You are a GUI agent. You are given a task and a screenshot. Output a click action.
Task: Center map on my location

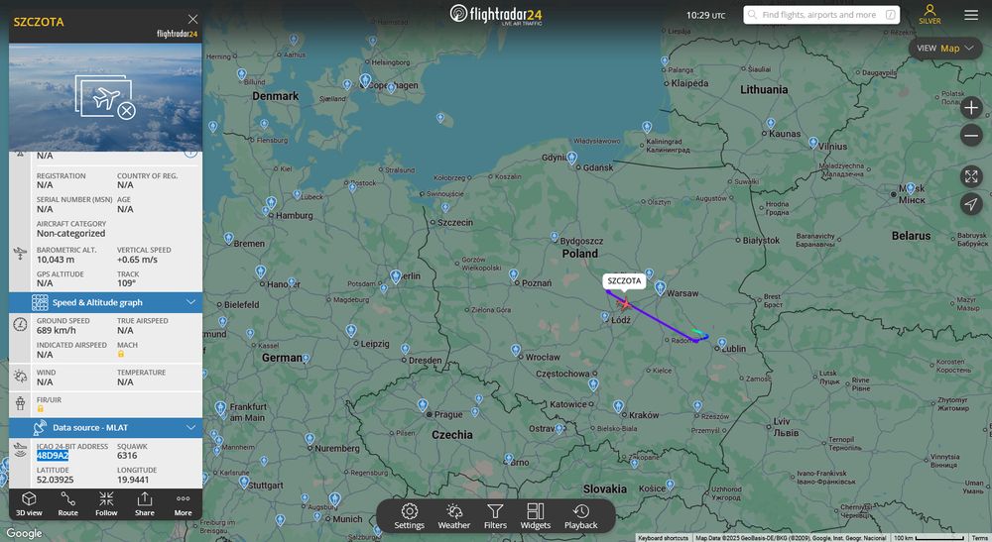[971, 203]
